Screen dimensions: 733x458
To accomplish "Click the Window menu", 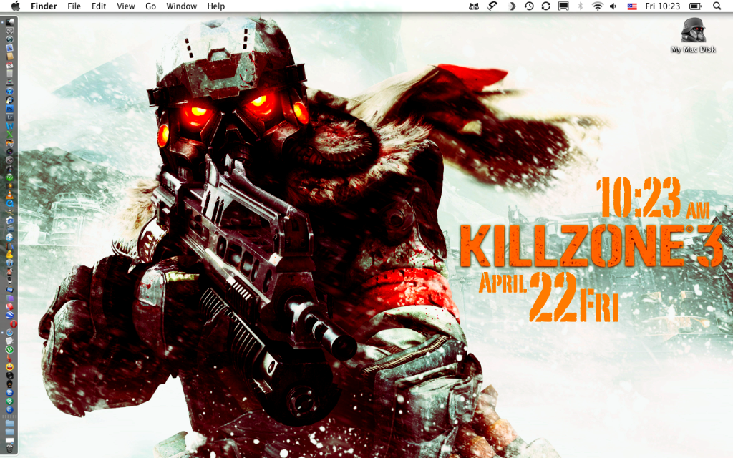I will click(x=181, y=6).
